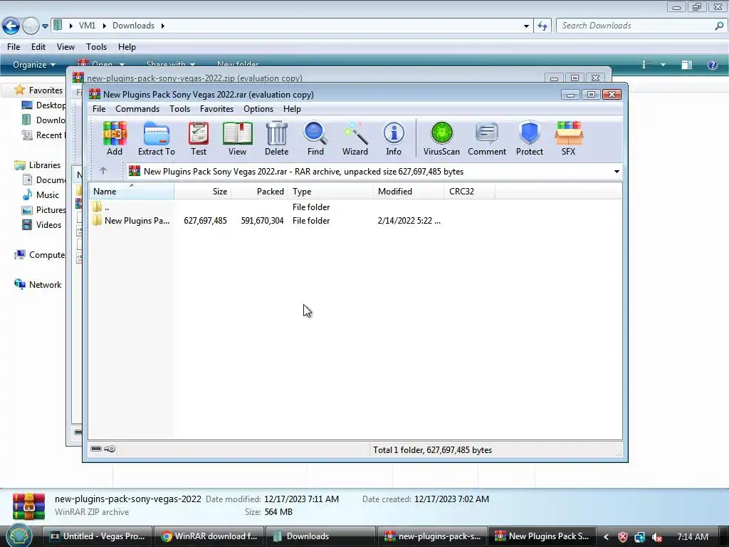
Task: Open recent pages dropdown in Explorer
Action: 45,26
